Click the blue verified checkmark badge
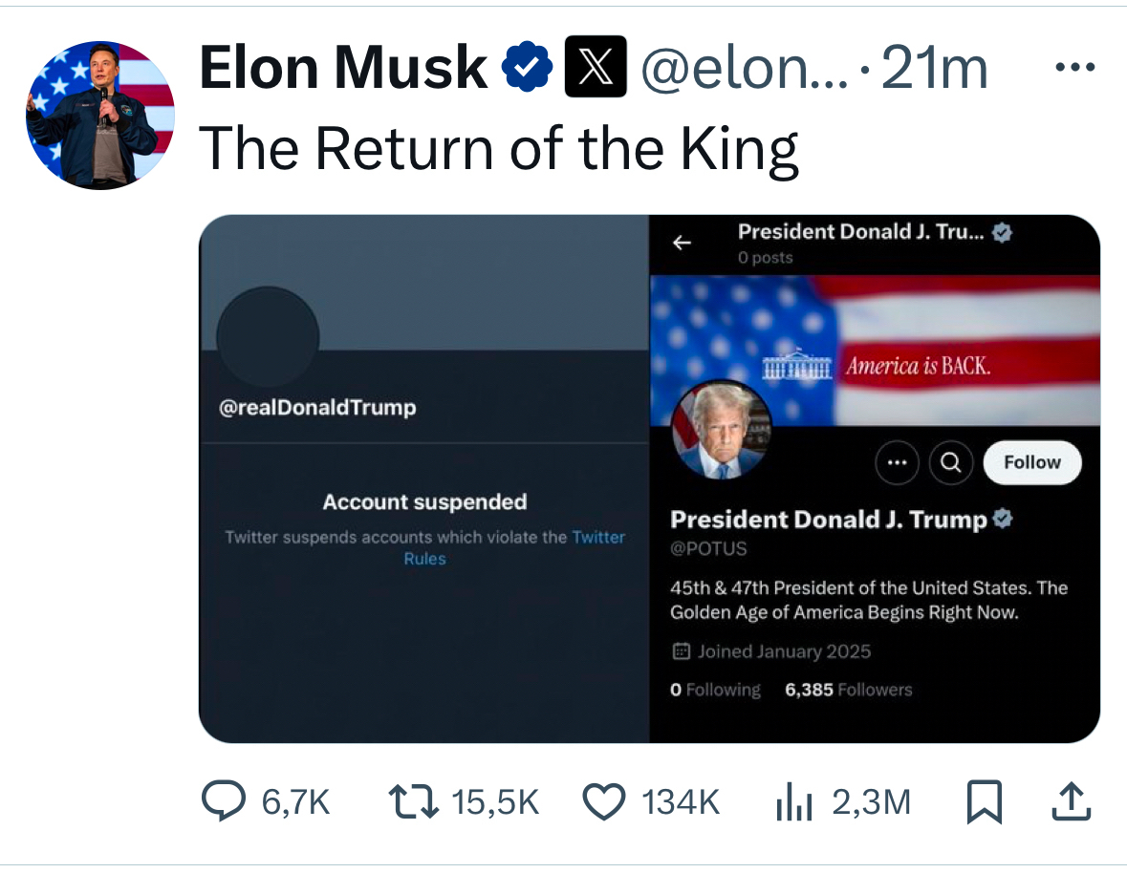This screenshot has width=1127, height=873. click(x=529, y=67)
